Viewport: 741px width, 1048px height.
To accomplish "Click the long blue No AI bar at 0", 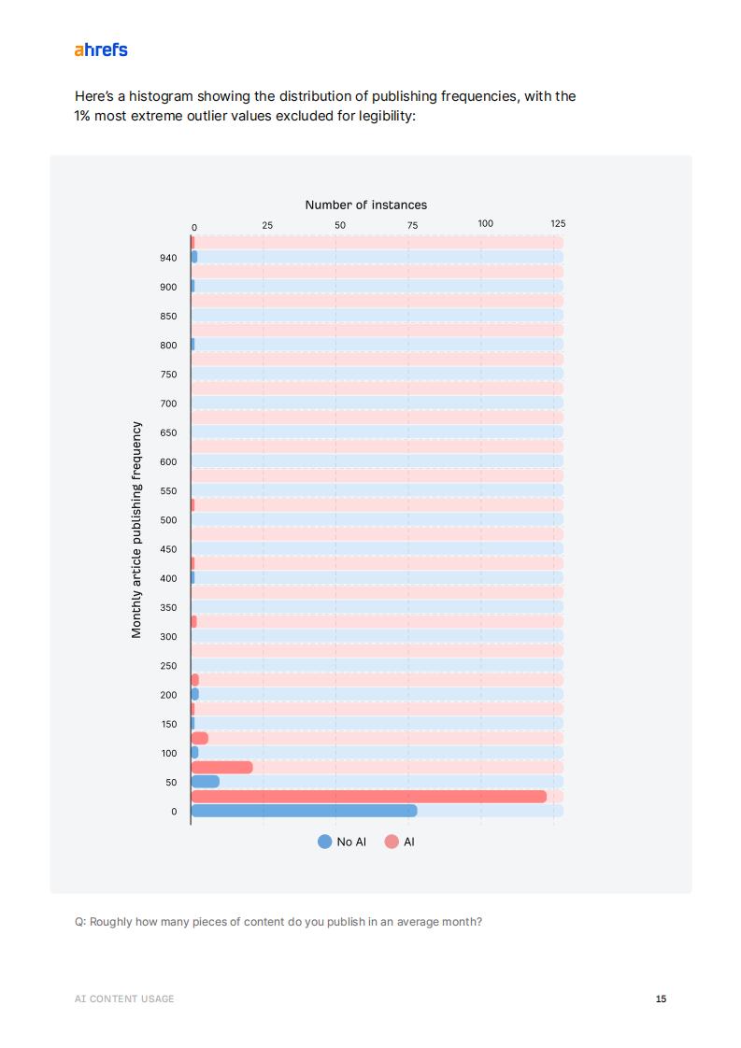I will coord(304,811).
